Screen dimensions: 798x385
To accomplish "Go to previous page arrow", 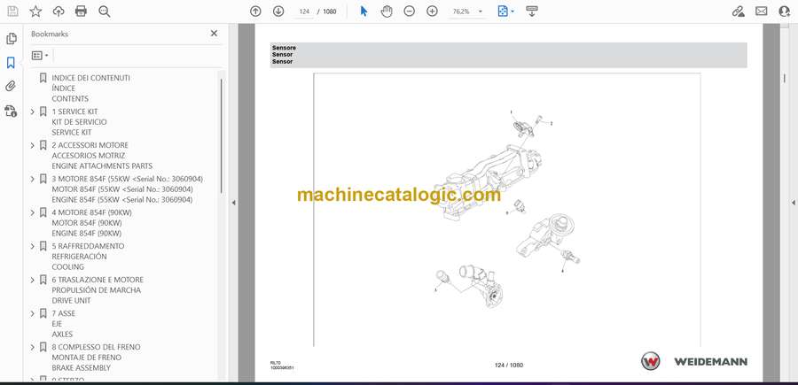I will click(x=255, y=12).
